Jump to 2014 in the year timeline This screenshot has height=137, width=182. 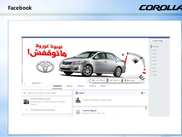(x=154, y=57)
